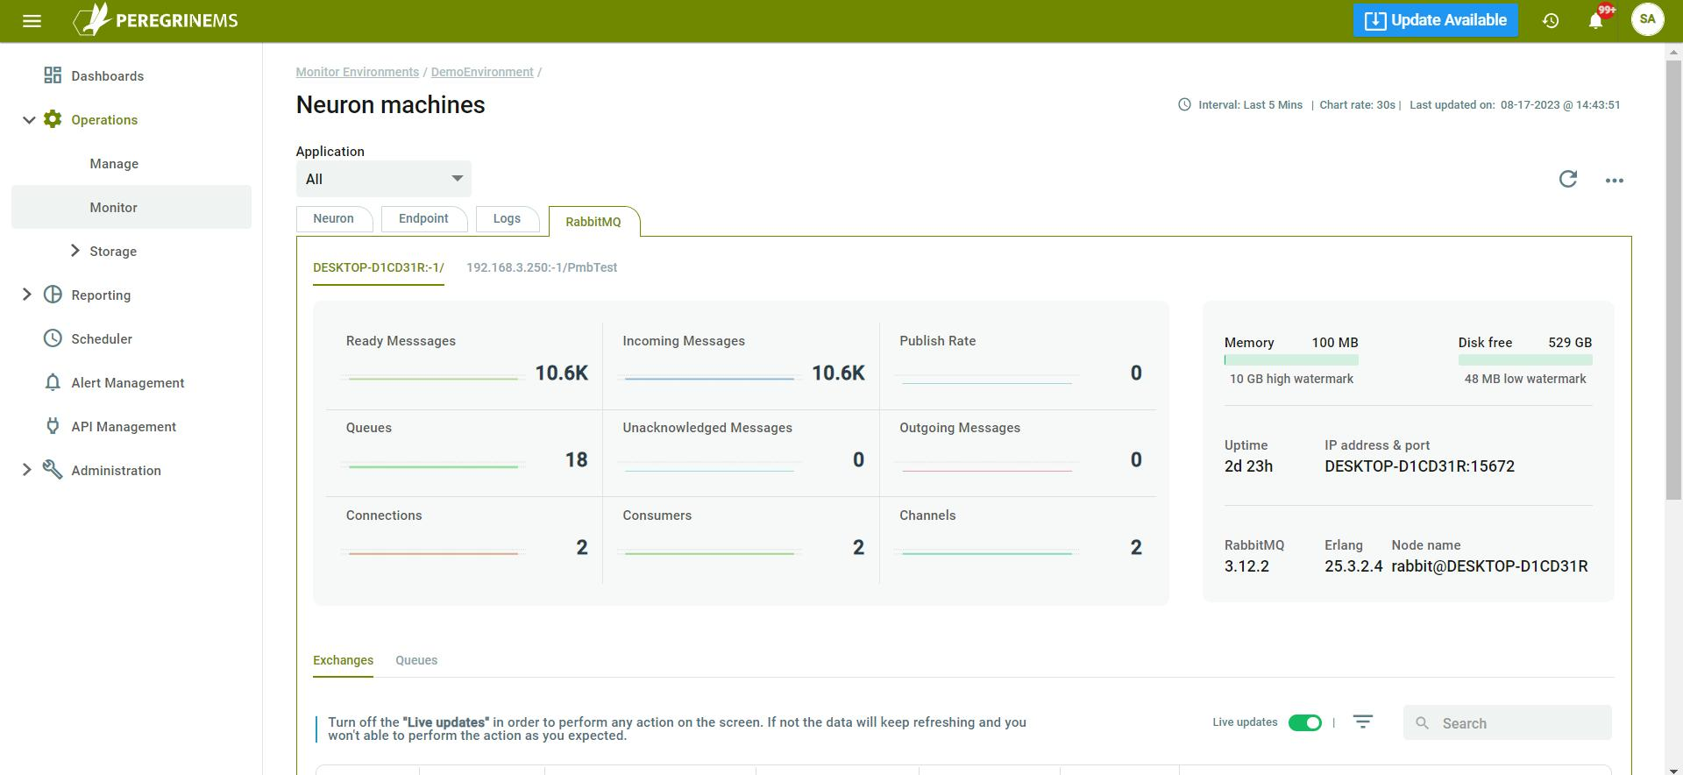Click the Outgoing Messages metric card
The width and height of the screenshot is (1683, 775).
click(1019, 453)
